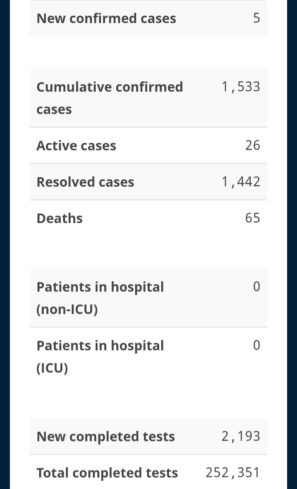Select Patients in hospital (ICU) label
Viewport: 297px width, 489px height.
click(x=100, y=356)
